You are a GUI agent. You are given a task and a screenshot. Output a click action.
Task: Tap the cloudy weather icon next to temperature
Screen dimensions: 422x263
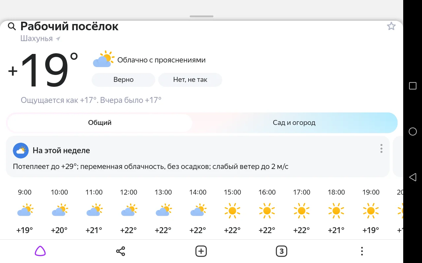point(103,59)
